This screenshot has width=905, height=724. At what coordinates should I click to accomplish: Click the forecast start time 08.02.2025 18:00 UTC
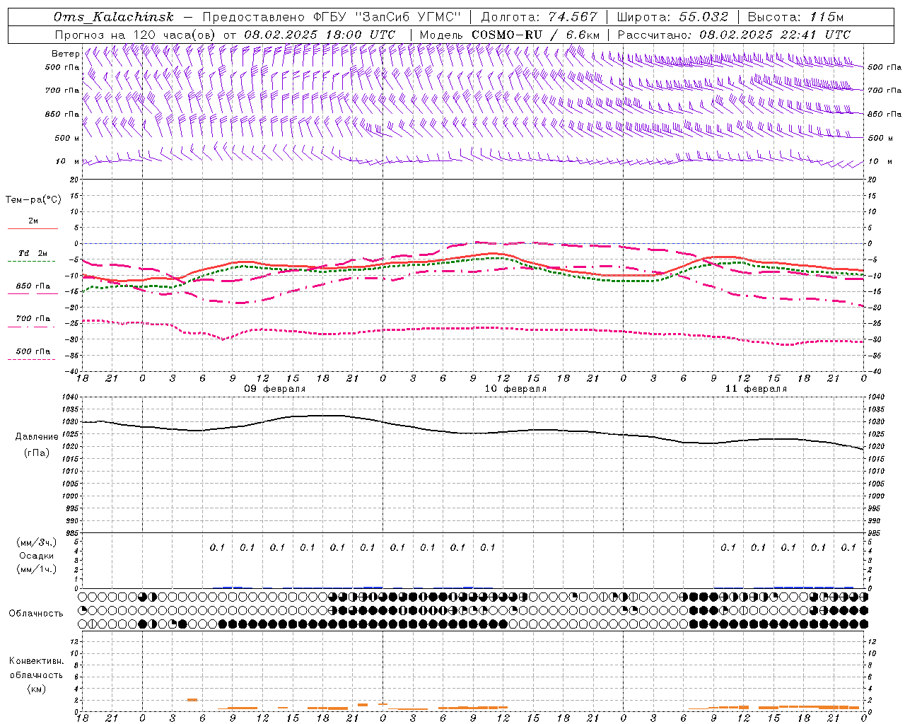coord(320,35)
